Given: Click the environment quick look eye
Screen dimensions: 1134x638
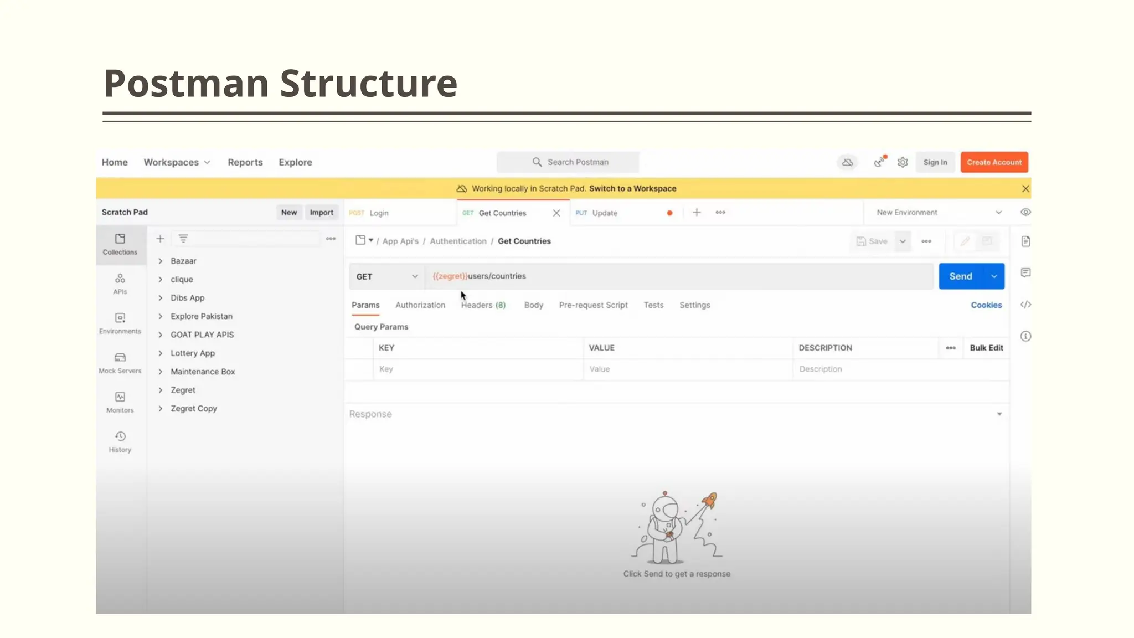Looking at the screenshot, I should tap(1025, 212).
